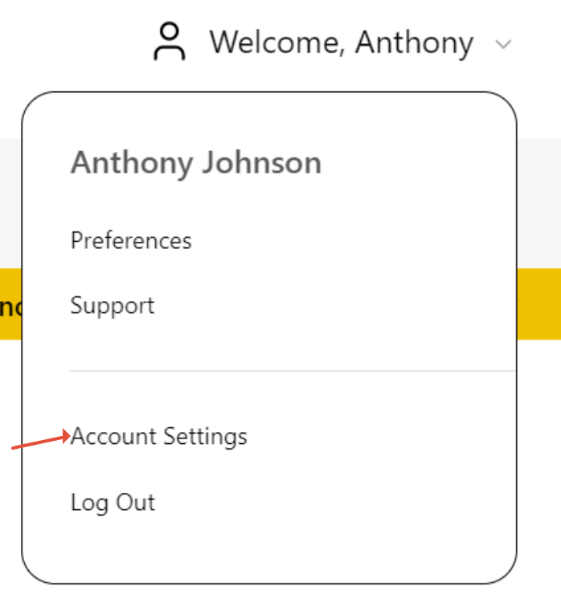Image resolution: width=561 pixels, height=595 pixels.
Task: Click the yellow banner left of the menu
Action: click(x=10, y=321)
